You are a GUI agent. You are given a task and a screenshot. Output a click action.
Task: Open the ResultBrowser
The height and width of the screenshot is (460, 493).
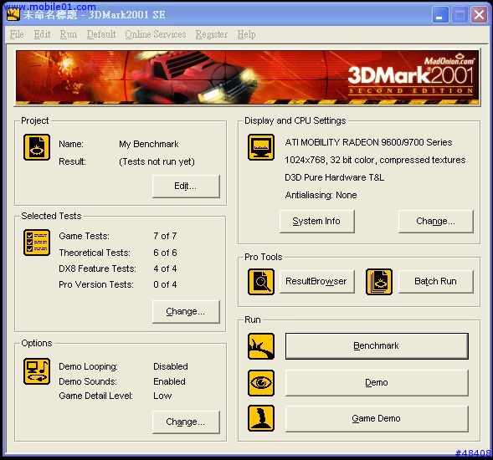click(x=317, y=282)
